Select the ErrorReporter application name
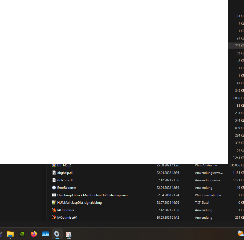 [x=67, y=188]
